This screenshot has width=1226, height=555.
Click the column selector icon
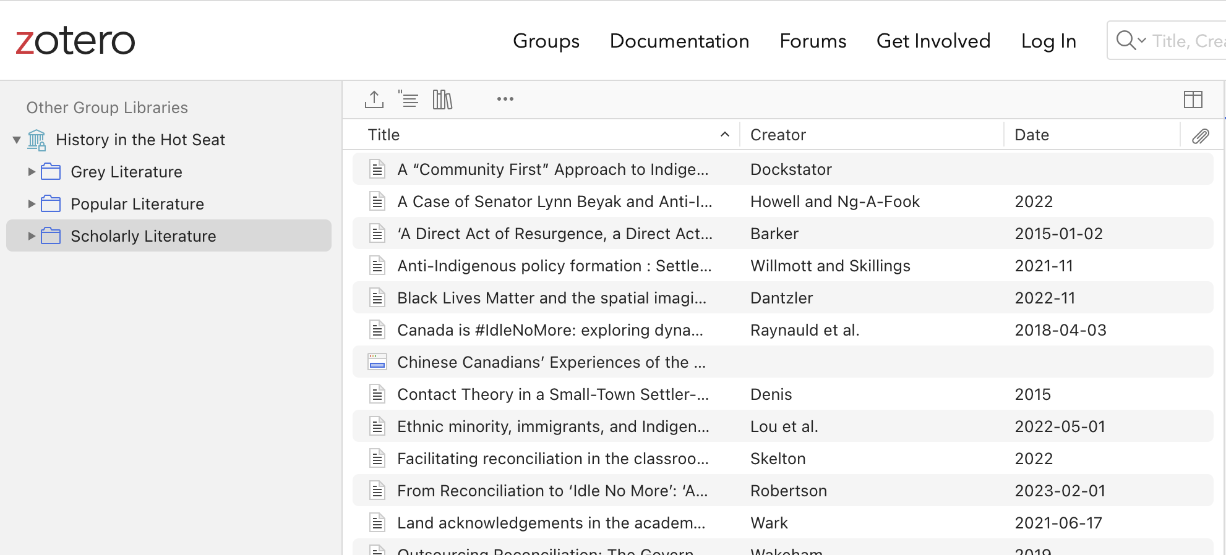(1193, 99)
